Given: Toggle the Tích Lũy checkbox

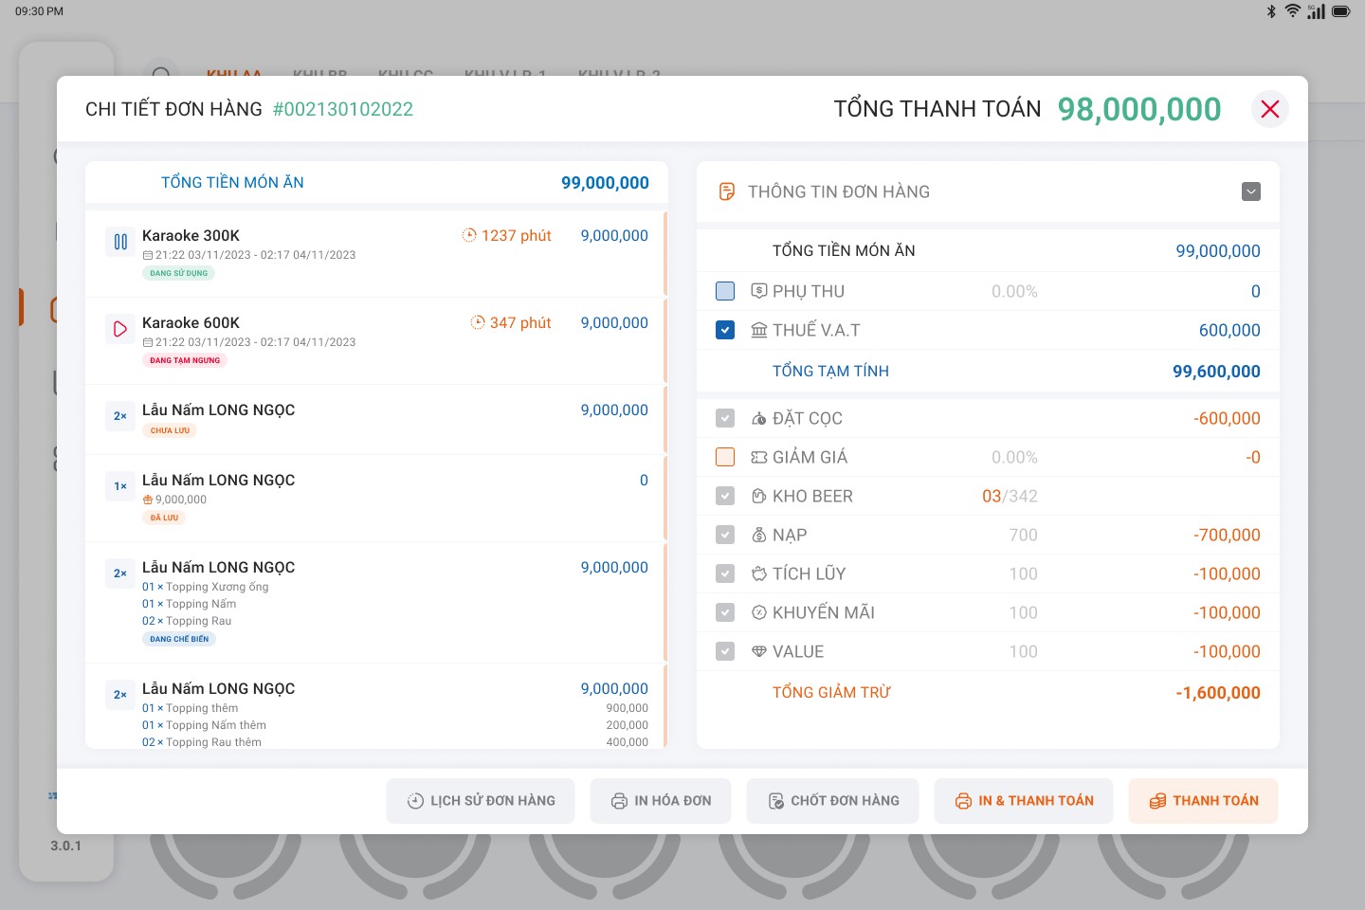Looking at the screenshot, I should point(725,573).
